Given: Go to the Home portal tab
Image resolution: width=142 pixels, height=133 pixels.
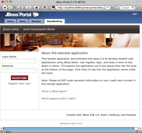Looking at the screenshot, I should (11, 21).
